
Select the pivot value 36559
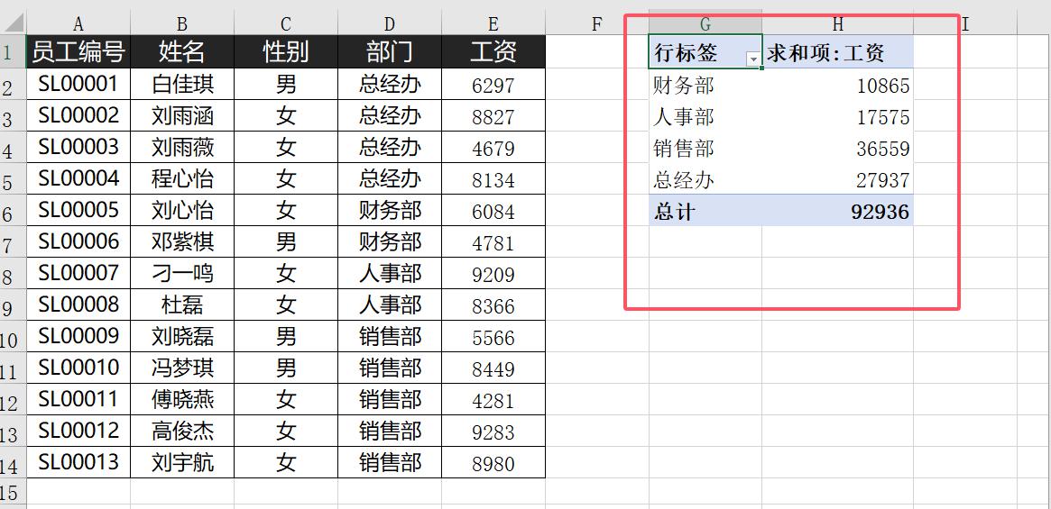[837, 148]
